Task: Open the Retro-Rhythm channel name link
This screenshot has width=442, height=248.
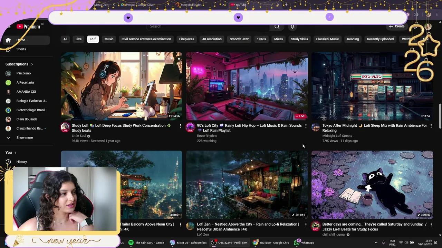Action: pyautogui.click(x=206, y=136)
